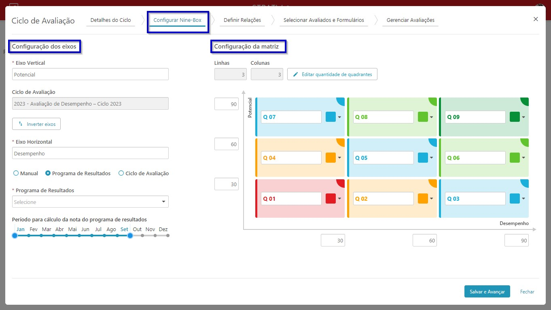This screenshot has height=310, width=551.
Task: Click the Set slider handle
Action: 130,235
